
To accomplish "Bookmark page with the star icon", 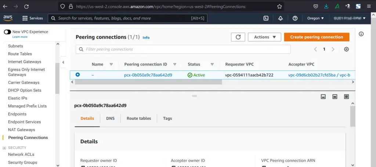I will tap(279, 7).
